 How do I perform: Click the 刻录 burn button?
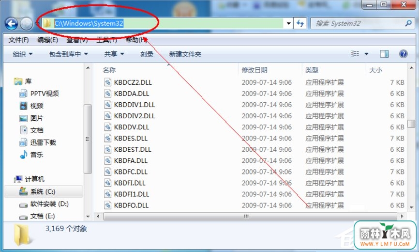[147, 54]
